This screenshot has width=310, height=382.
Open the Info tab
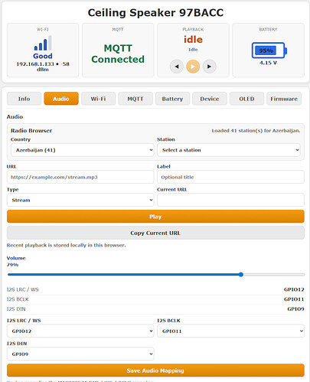pos(24,99)
